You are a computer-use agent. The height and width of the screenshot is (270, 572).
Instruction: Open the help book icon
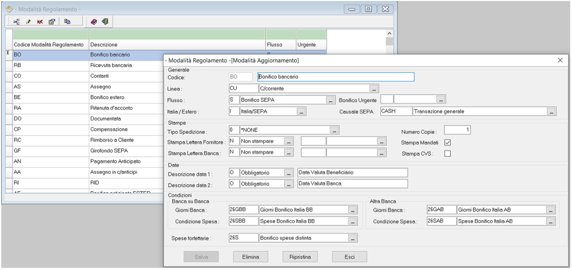[94, 22]
